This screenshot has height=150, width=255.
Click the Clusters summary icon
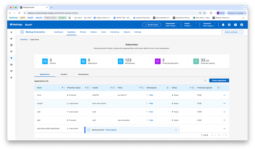[45, 61]
